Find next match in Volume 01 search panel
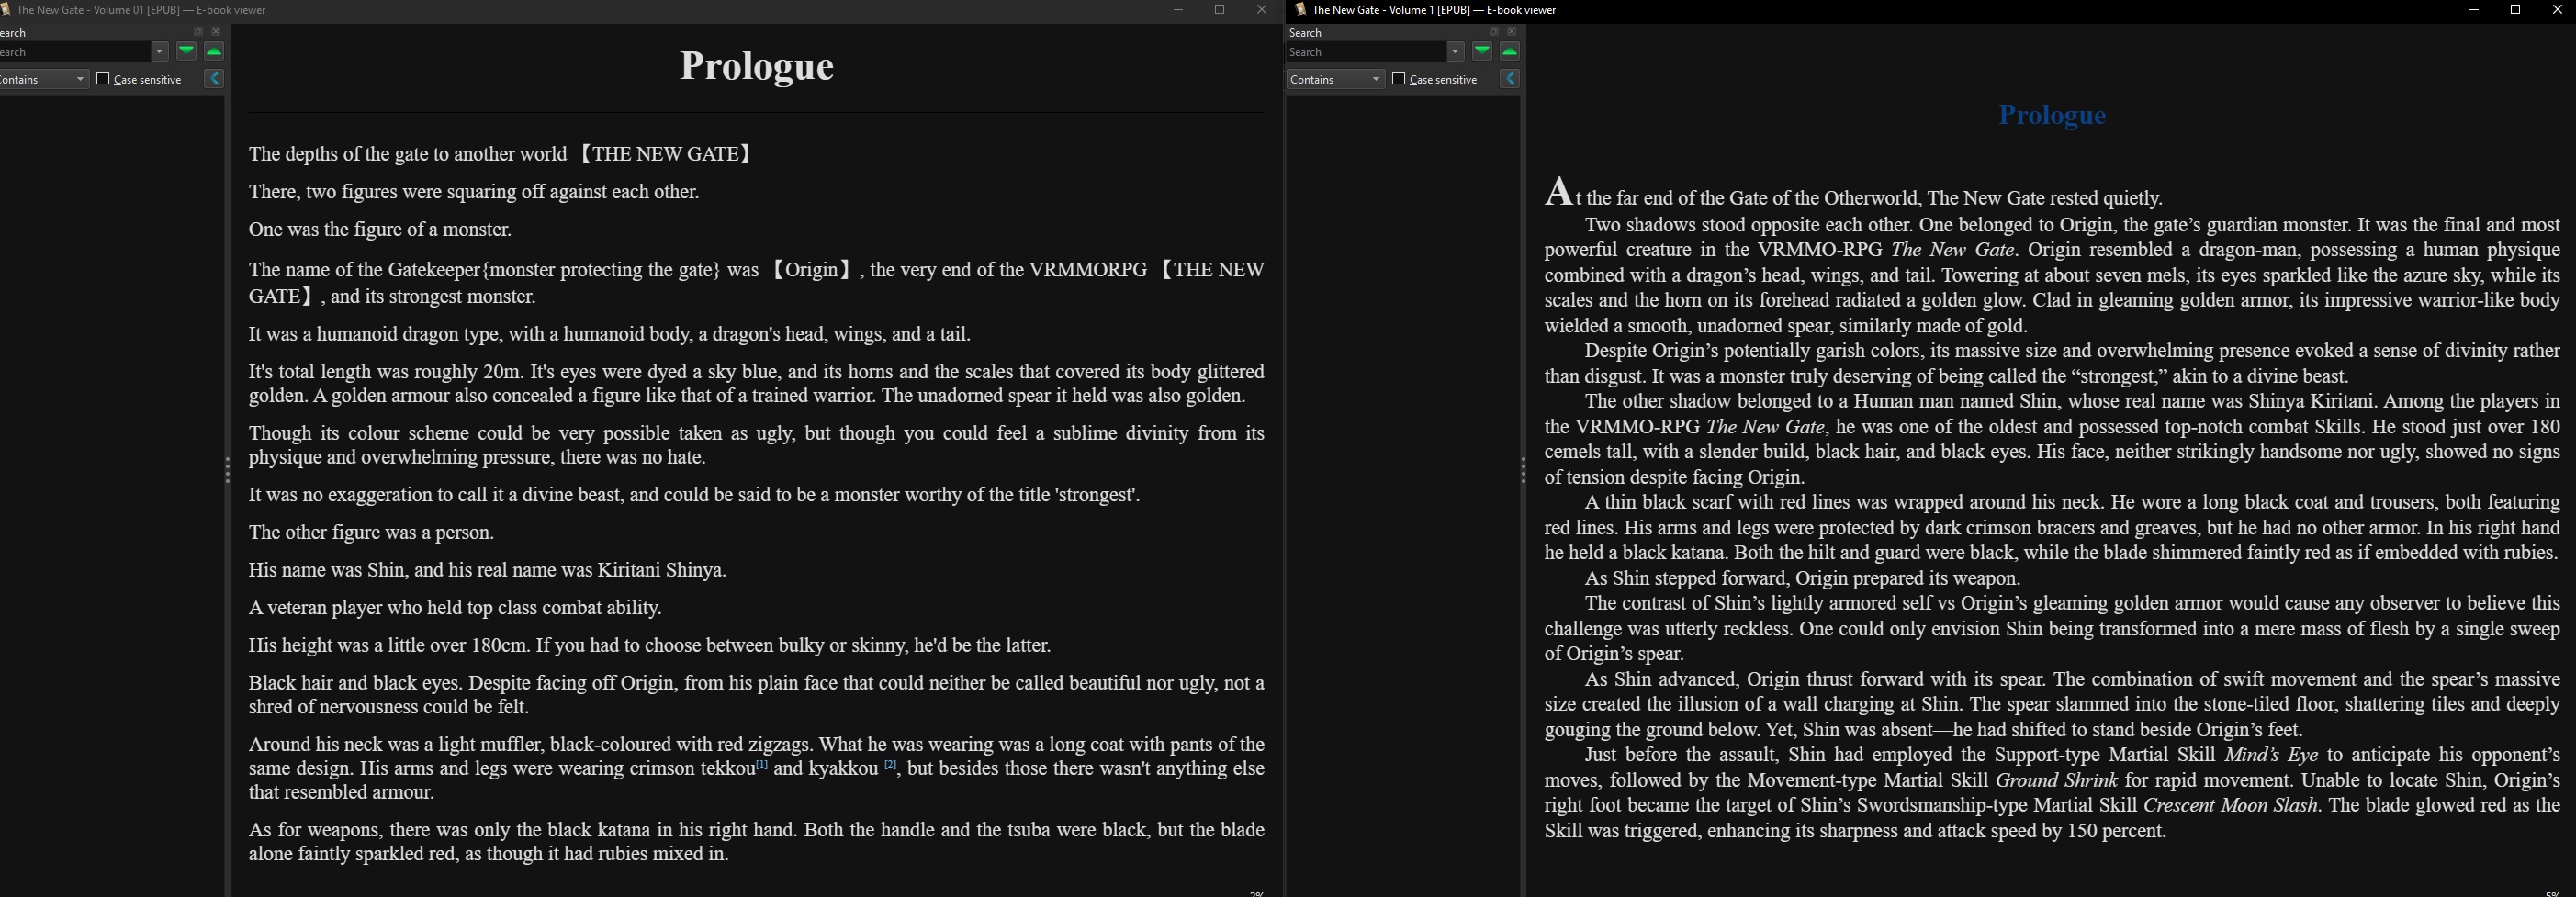This screenshot has height=897, width=2576. (187, 52)
